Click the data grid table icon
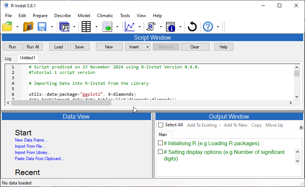Image resolution: width=305 pixels, height=187 pixels. (x=86, y=27)
